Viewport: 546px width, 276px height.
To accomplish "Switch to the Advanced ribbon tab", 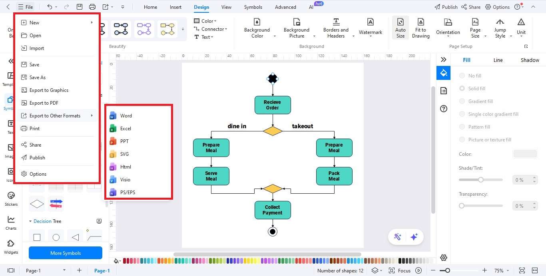I will pos(285,7).
